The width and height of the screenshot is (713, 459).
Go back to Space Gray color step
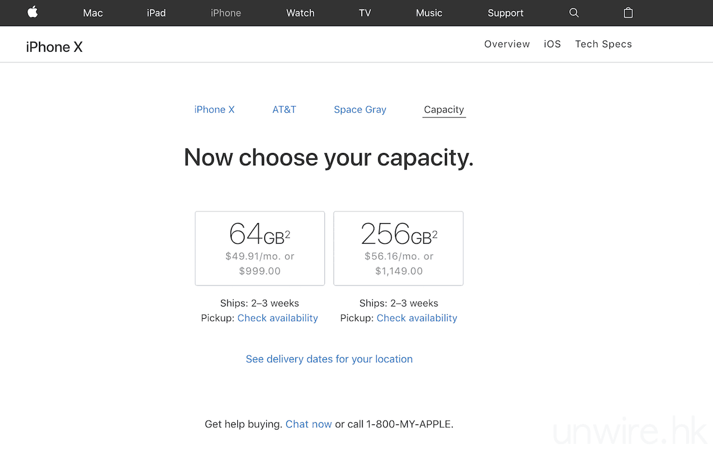point(360,110)
